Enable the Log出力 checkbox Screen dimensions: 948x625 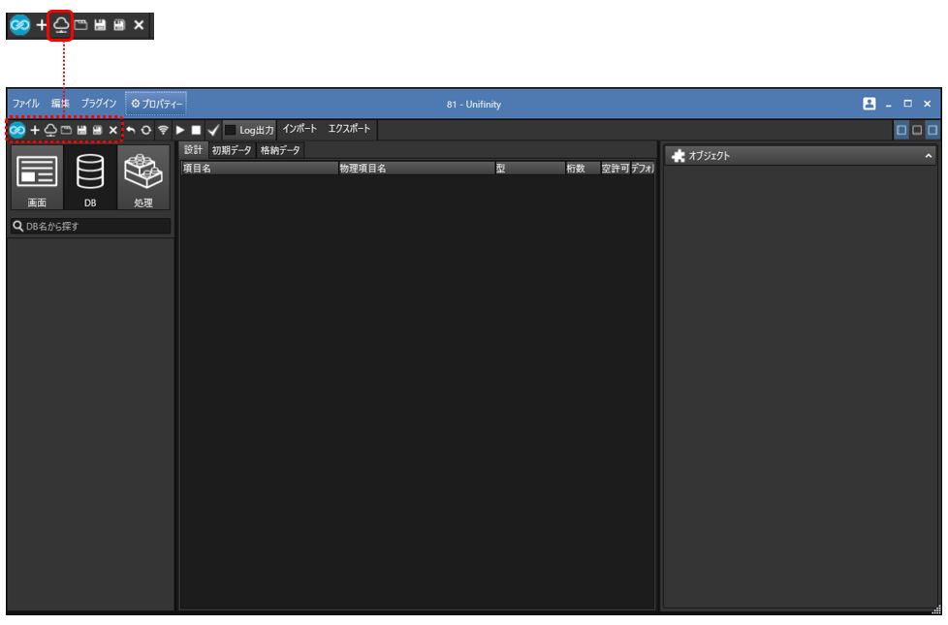click(231, 130)
